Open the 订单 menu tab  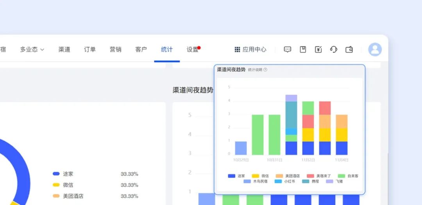click(90, 49)
